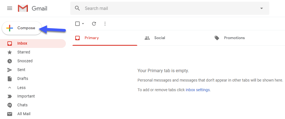Click the Gmail logo icon
The height and width of the screenshot is (119, 285).
click(23, 9)
